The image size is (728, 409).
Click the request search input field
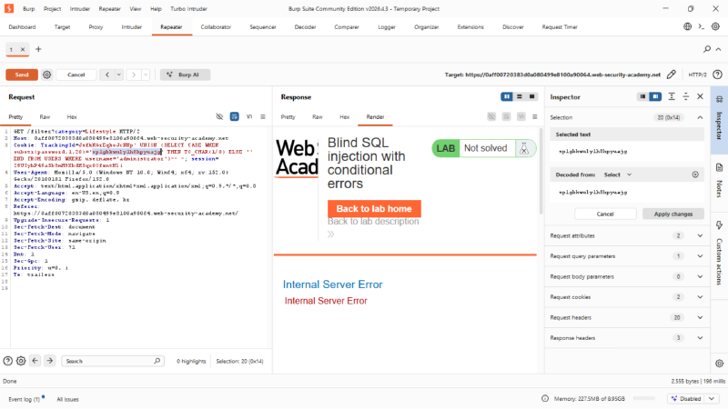(x=113, y=361)
